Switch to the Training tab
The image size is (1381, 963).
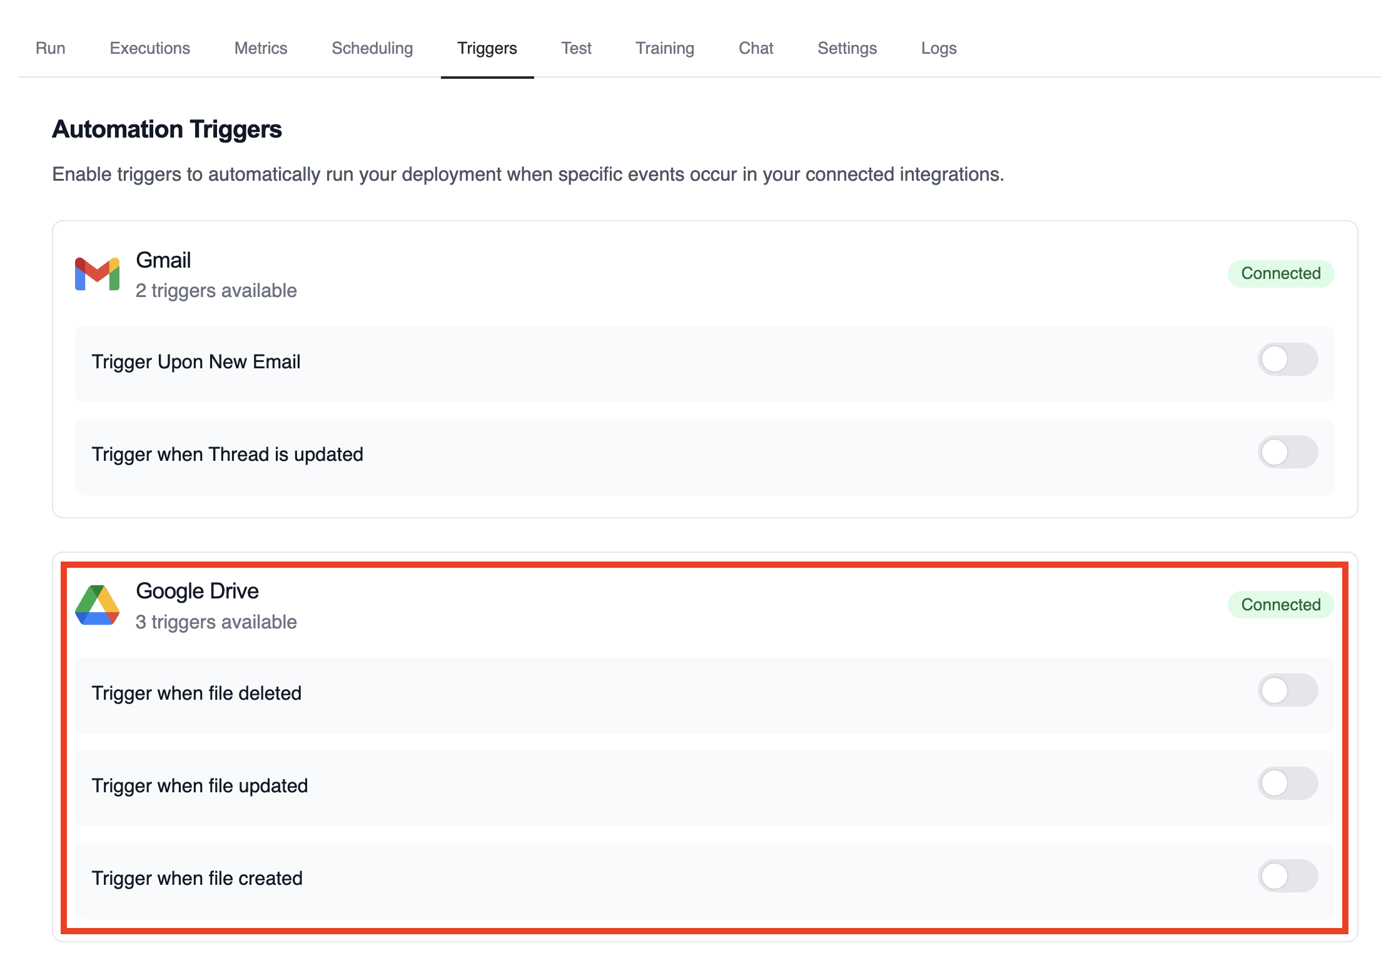pos(665,48)
